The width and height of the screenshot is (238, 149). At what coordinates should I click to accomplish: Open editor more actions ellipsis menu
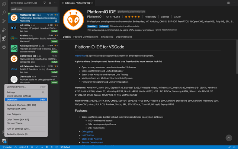point(234,3)
